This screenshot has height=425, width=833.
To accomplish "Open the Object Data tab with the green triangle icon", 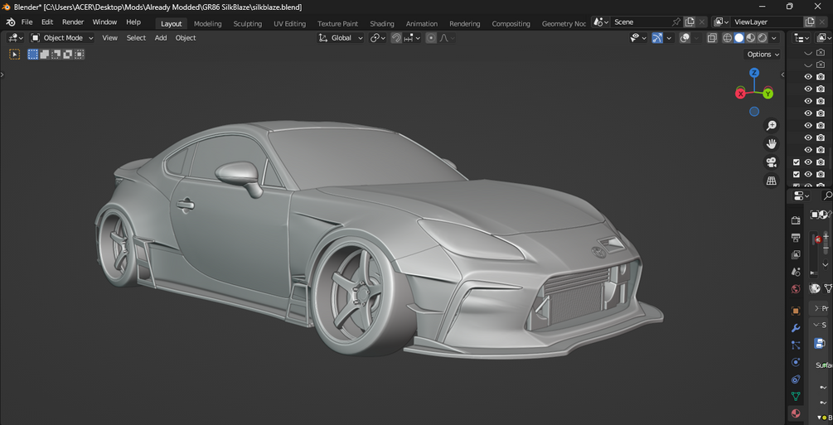I will pyautogui.click(x=795, y=396).
